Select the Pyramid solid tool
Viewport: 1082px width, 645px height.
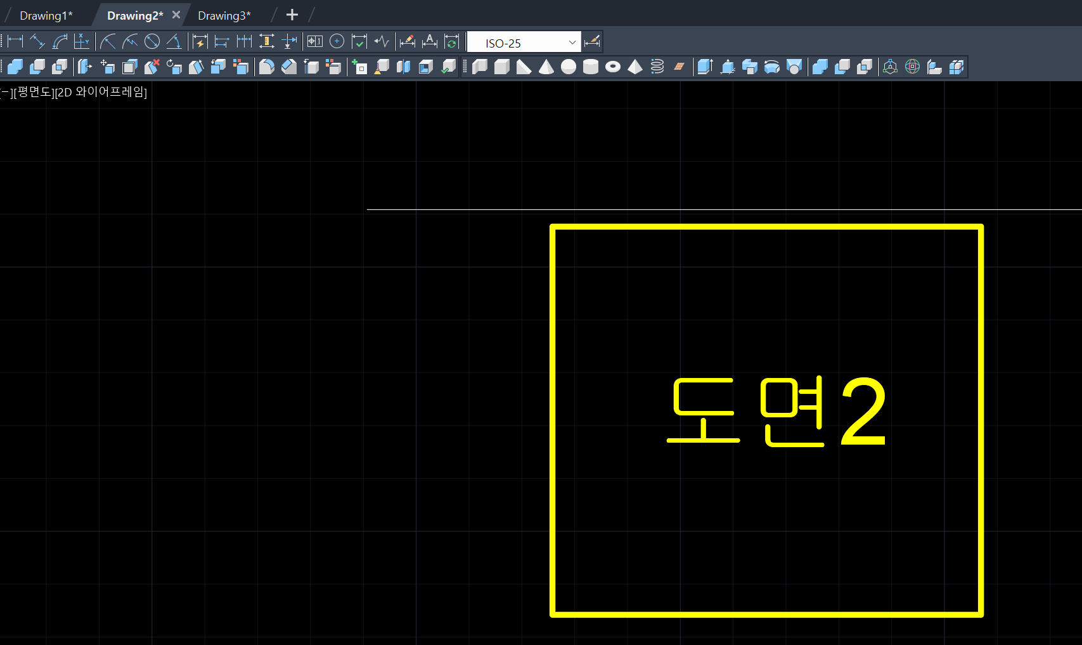[x=635, y=67]
